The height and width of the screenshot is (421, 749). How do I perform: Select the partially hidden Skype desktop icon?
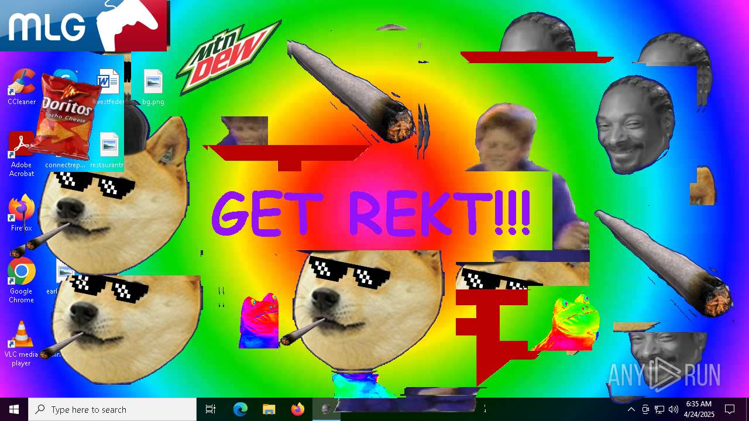click(66, 75)
